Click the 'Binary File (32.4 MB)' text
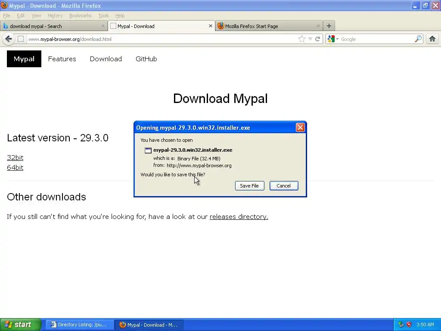 (199, 159)
